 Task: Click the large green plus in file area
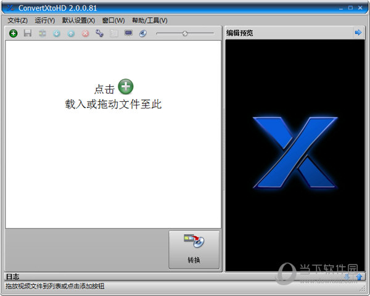point(126,86)
